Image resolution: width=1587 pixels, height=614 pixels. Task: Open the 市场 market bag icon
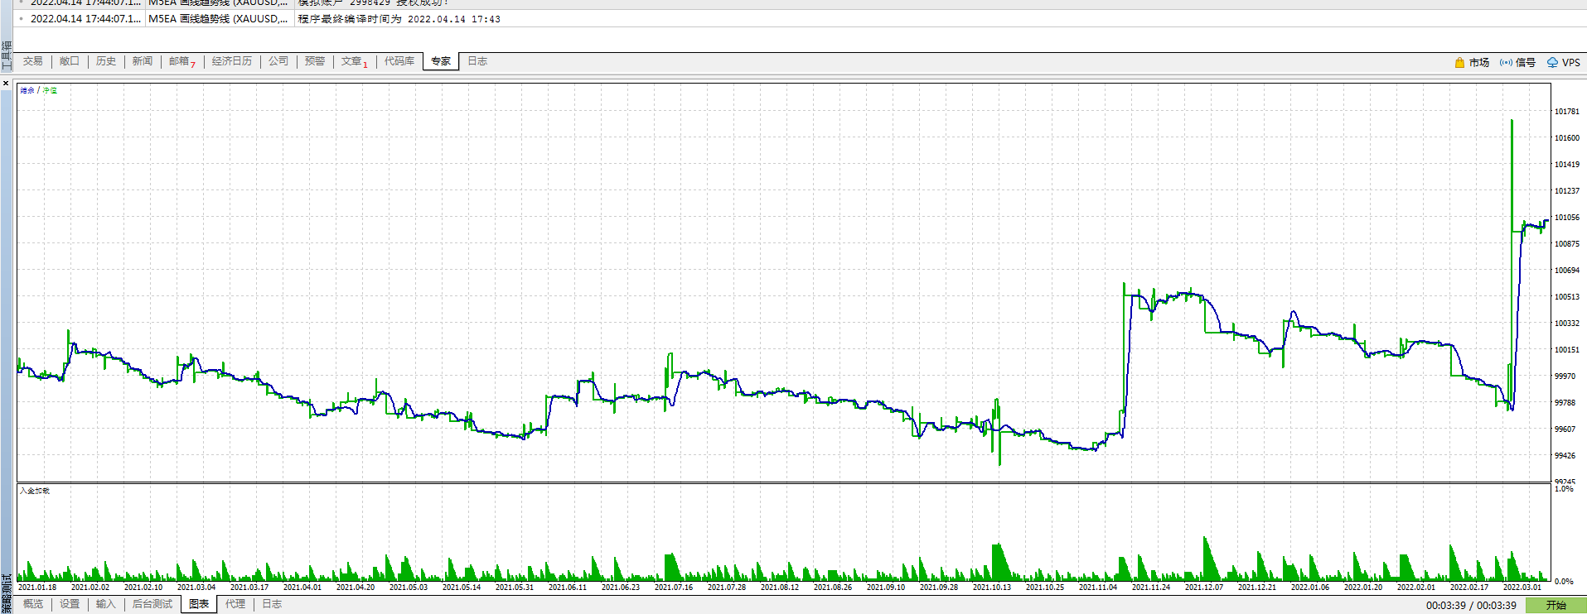click(1459, 62)
